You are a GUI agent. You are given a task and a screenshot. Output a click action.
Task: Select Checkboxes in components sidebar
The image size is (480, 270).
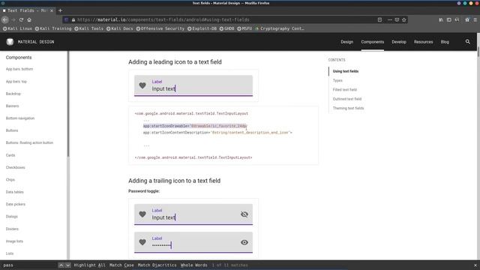[15, 167]
